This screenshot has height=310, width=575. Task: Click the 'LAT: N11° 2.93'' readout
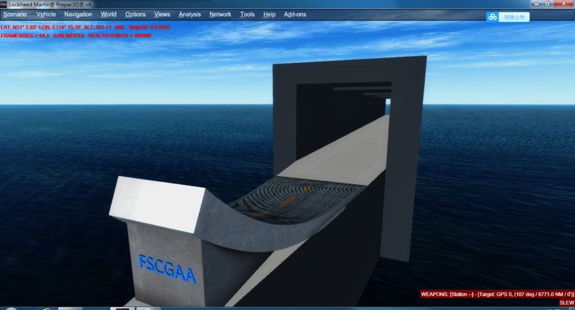point(18,27)
